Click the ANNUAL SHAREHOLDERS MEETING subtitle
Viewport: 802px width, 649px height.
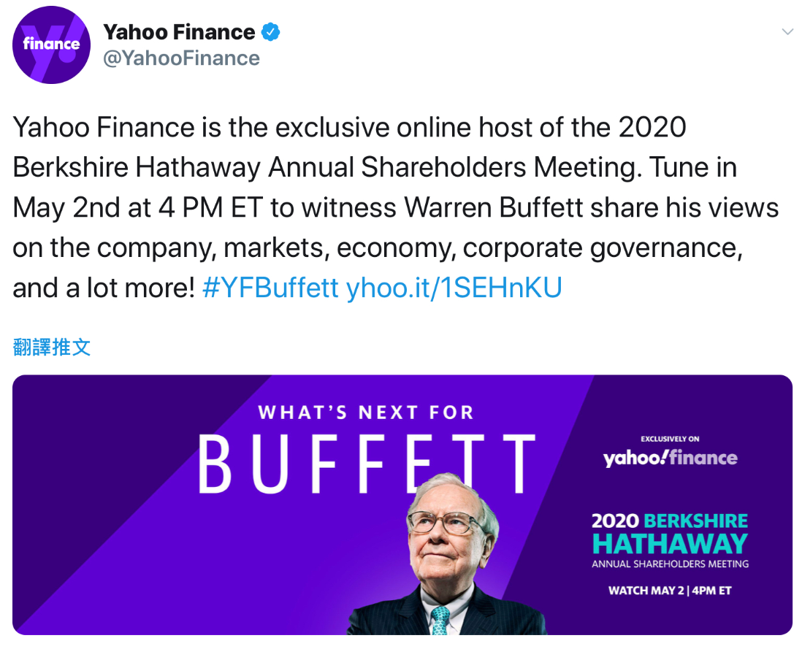pyautogui.click(x=670, y=564)
